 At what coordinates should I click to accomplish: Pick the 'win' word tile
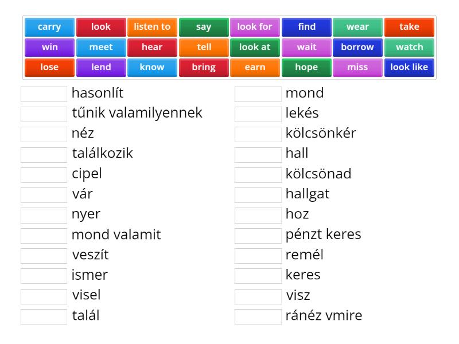pos(49,47)
